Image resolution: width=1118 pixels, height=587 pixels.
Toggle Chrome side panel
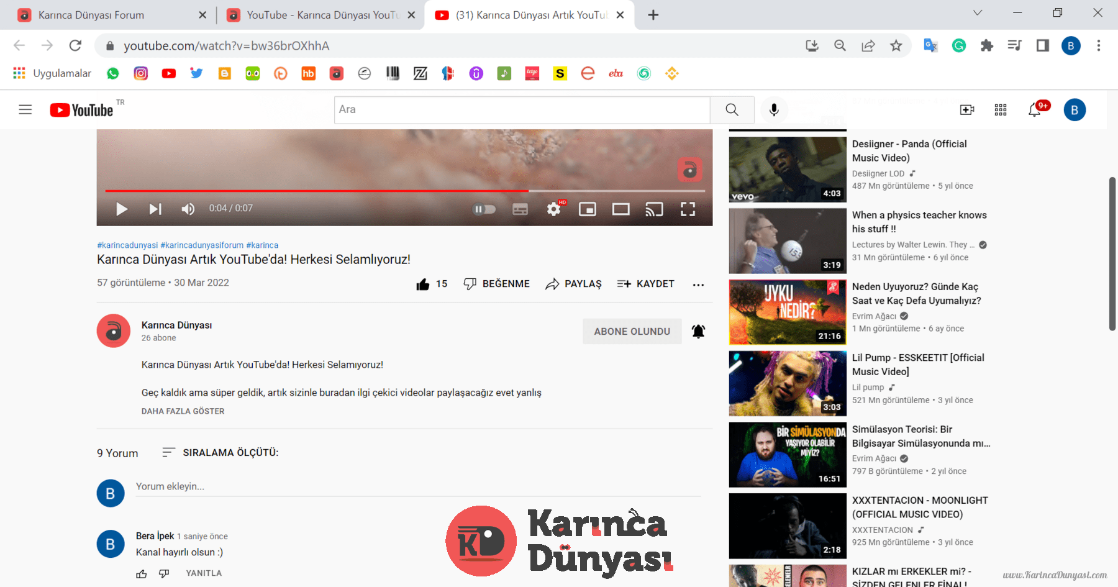(1043, 45)
